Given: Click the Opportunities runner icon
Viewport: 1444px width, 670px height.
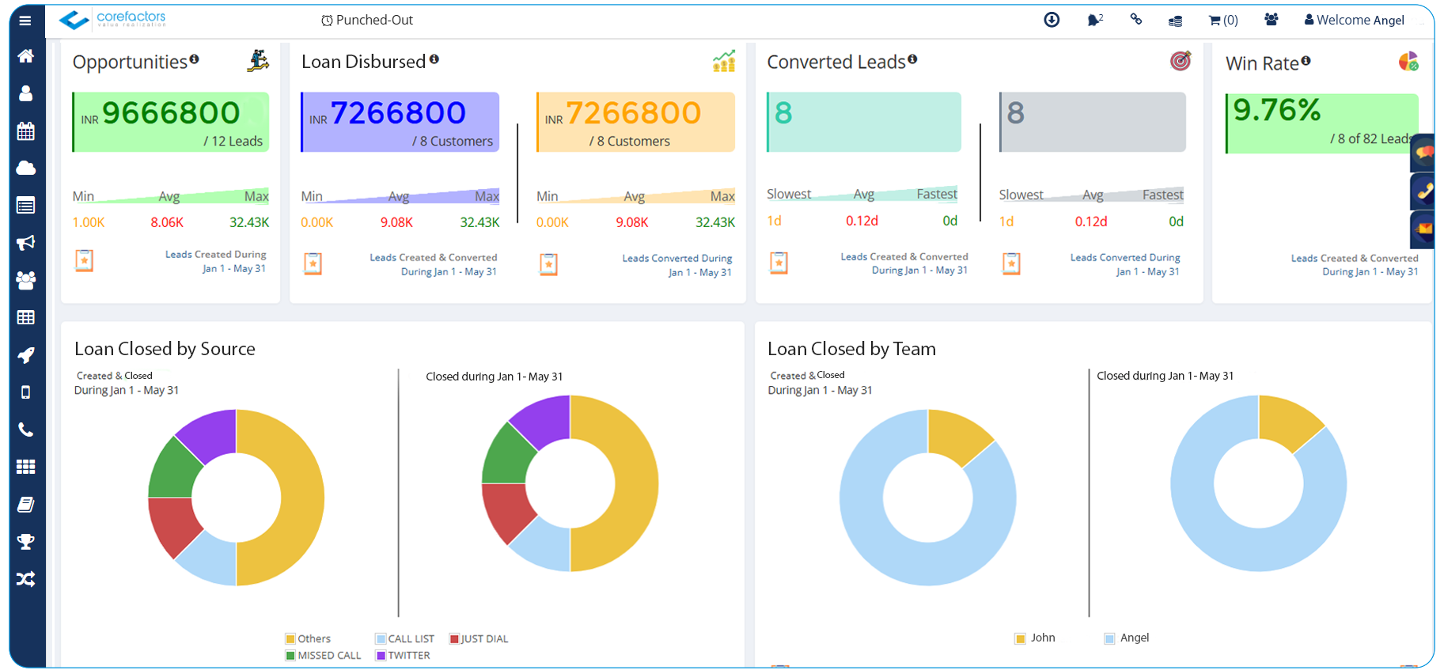Looking at the screenshot, I should point(258,60).
